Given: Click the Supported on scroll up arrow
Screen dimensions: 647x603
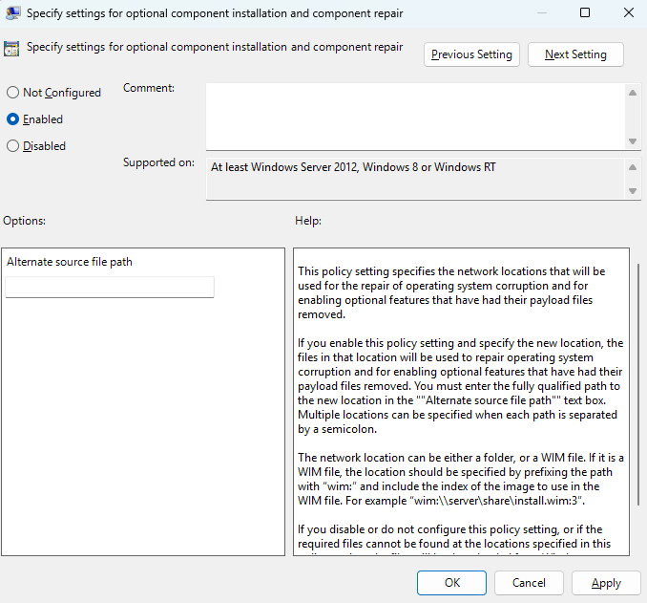Looking at the screenshot, I should (632, 167).
